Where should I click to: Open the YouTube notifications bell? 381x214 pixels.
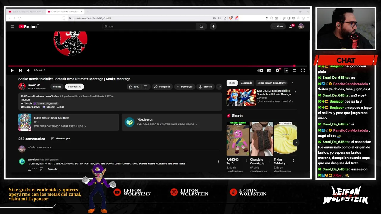click(291, 26)
